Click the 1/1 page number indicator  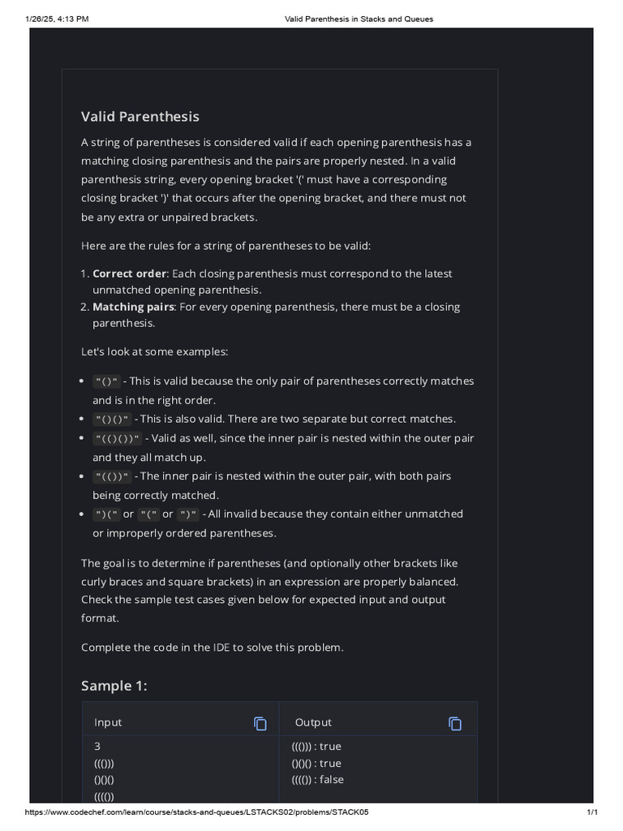click(x=592, y=812)
